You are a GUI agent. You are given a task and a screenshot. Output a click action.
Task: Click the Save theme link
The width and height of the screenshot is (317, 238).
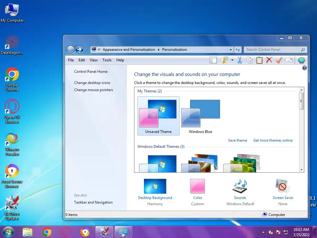[237, 140]
